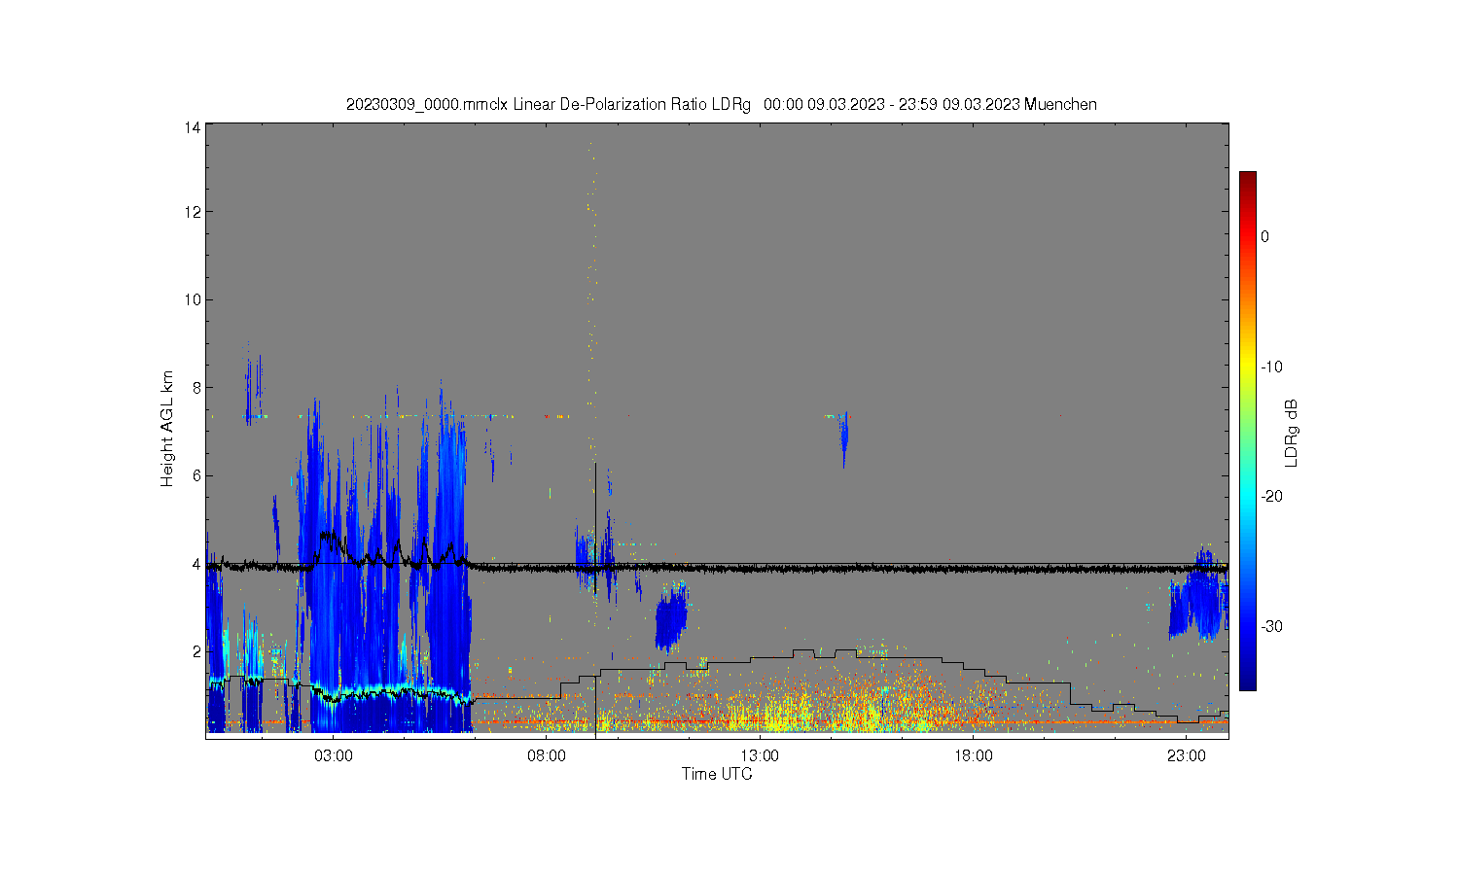This screenshot has width=1459, height=875.
Task: Click the colorbar value -10 label
Action: [x=1271, y=367]
